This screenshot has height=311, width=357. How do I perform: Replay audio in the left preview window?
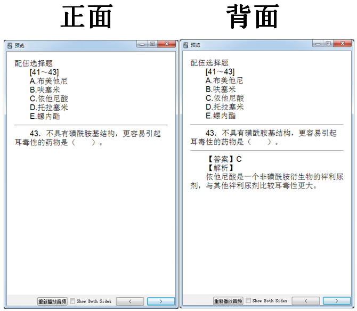52,301
